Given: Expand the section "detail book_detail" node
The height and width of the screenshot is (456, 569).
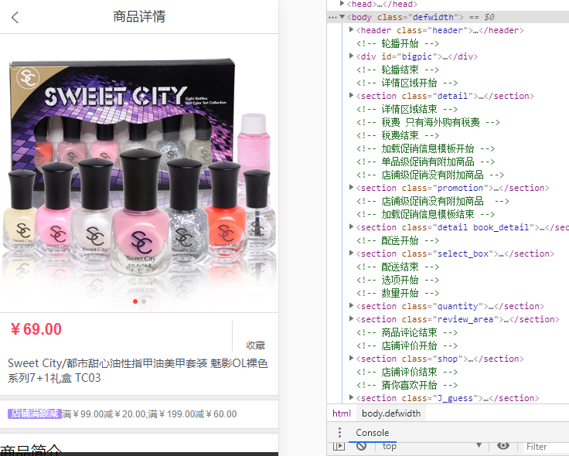Looking at the screenshot, I should 351,226.
